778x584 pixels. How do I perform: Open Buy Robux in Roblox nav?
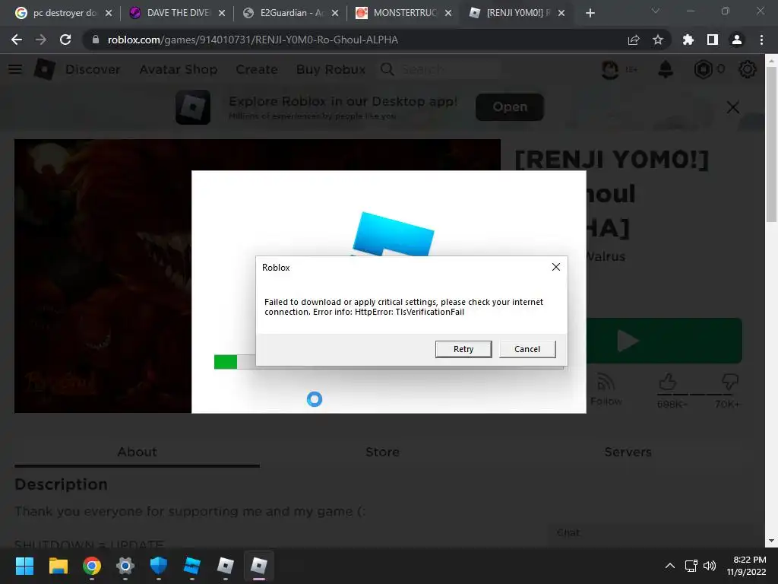point(331,69)
